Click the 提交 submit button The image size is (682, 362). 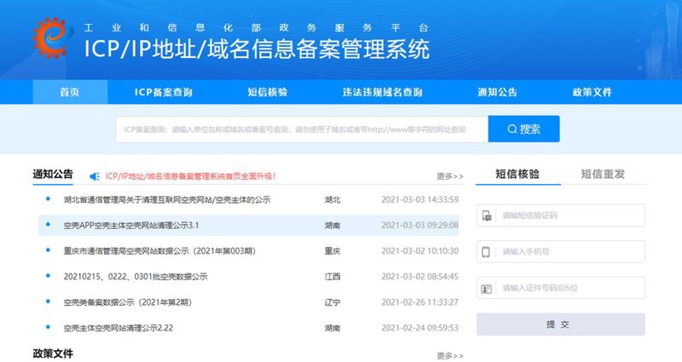pyautogui.click(x=561, y=325)
